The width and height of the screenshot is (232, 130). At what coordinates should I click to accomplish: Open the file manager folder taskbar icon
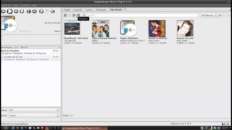pos(18,128)
